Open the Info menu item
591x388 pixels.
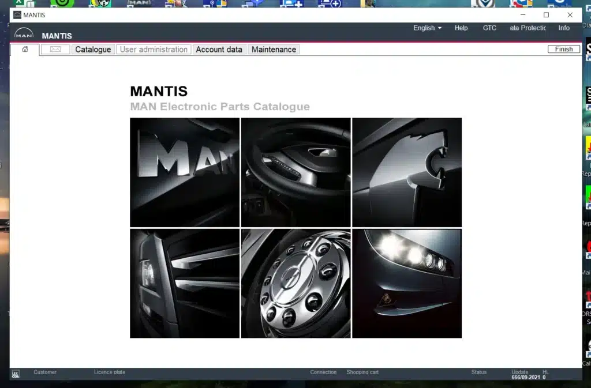click(x=564, y=28)
